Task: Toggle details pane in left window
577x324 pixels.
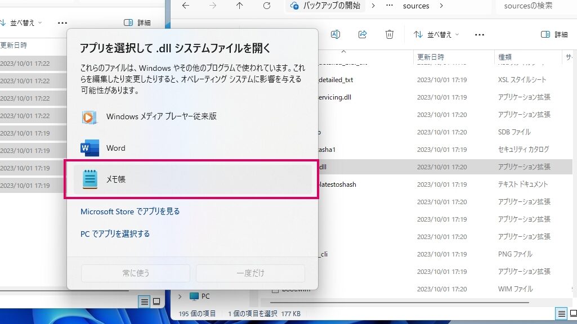Action: point(137,23)
